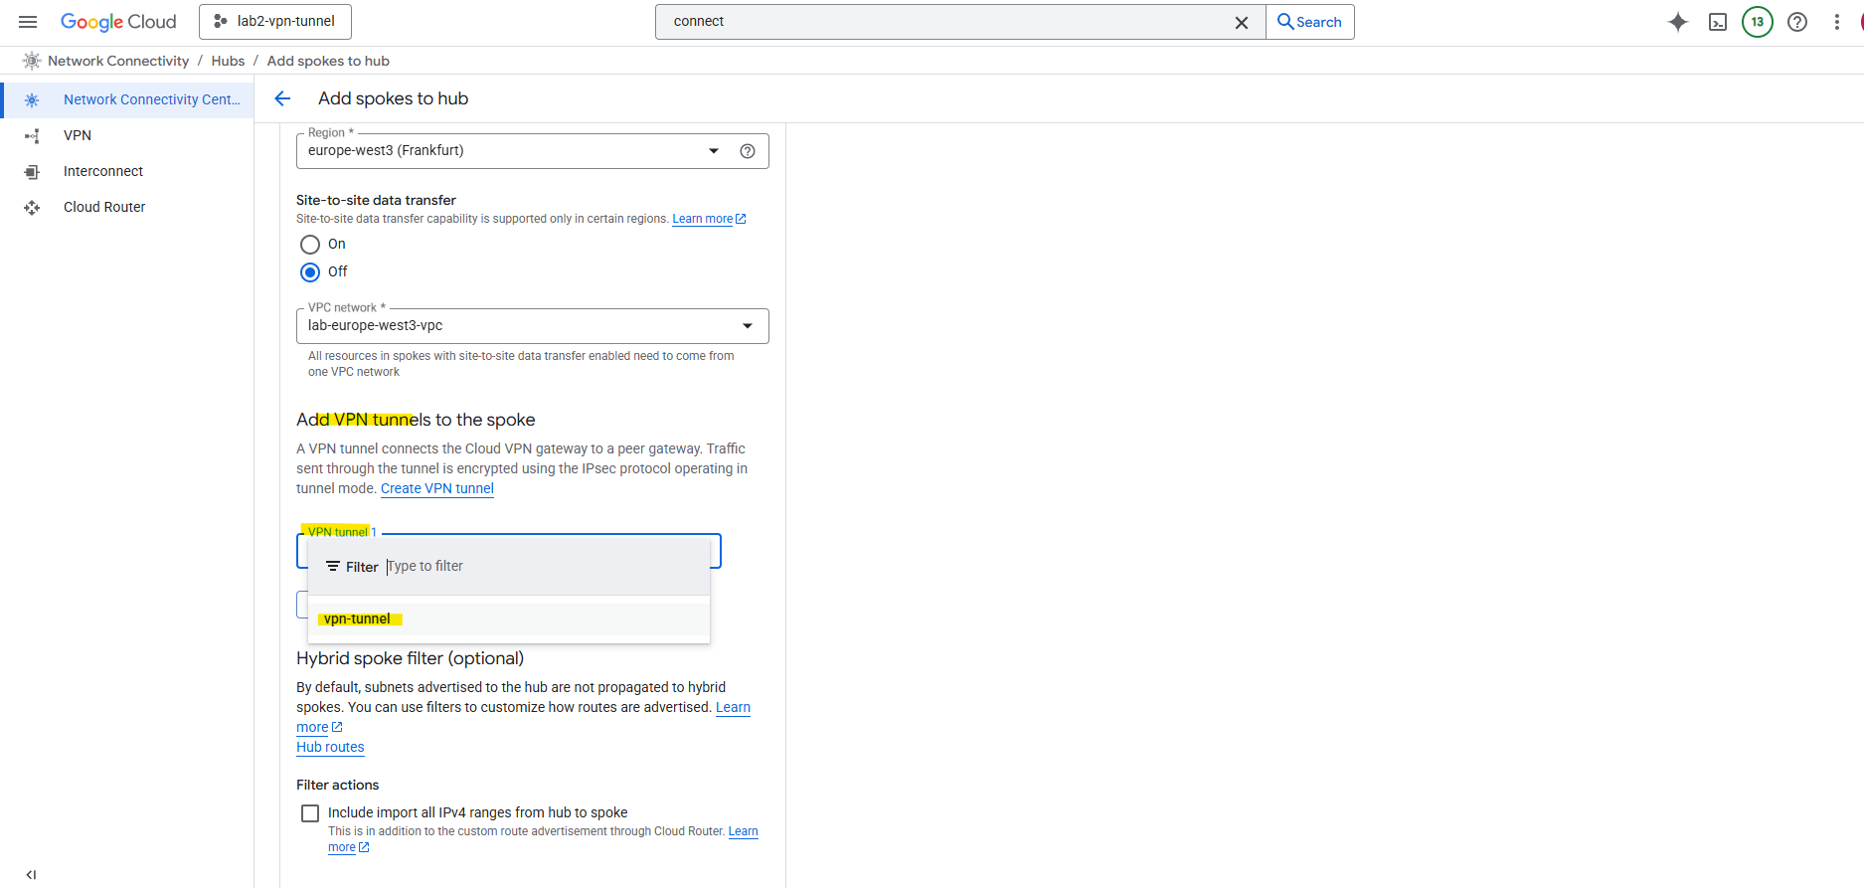Choose vpn-tunnel from the dropdown list
The width and height of the screenshot is (1864, 888).
pyautogui.click(x=509, y=619)
